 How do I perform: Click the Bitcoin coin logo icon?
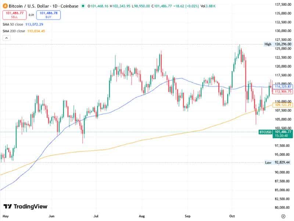[x=6, y=6]
